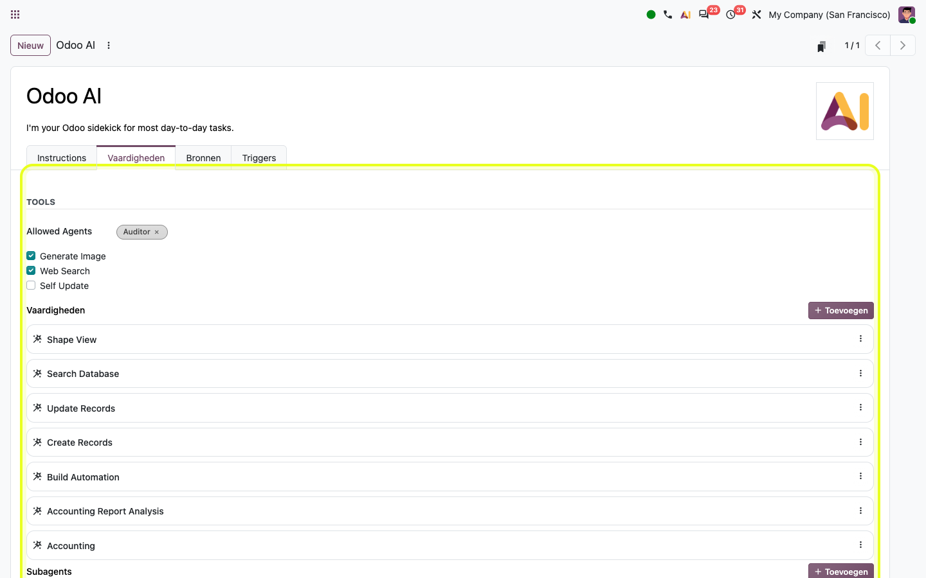Viewport: 926px width, 578px height.
Task: Open options menu for Create Records row
Action: pos(860,442)
